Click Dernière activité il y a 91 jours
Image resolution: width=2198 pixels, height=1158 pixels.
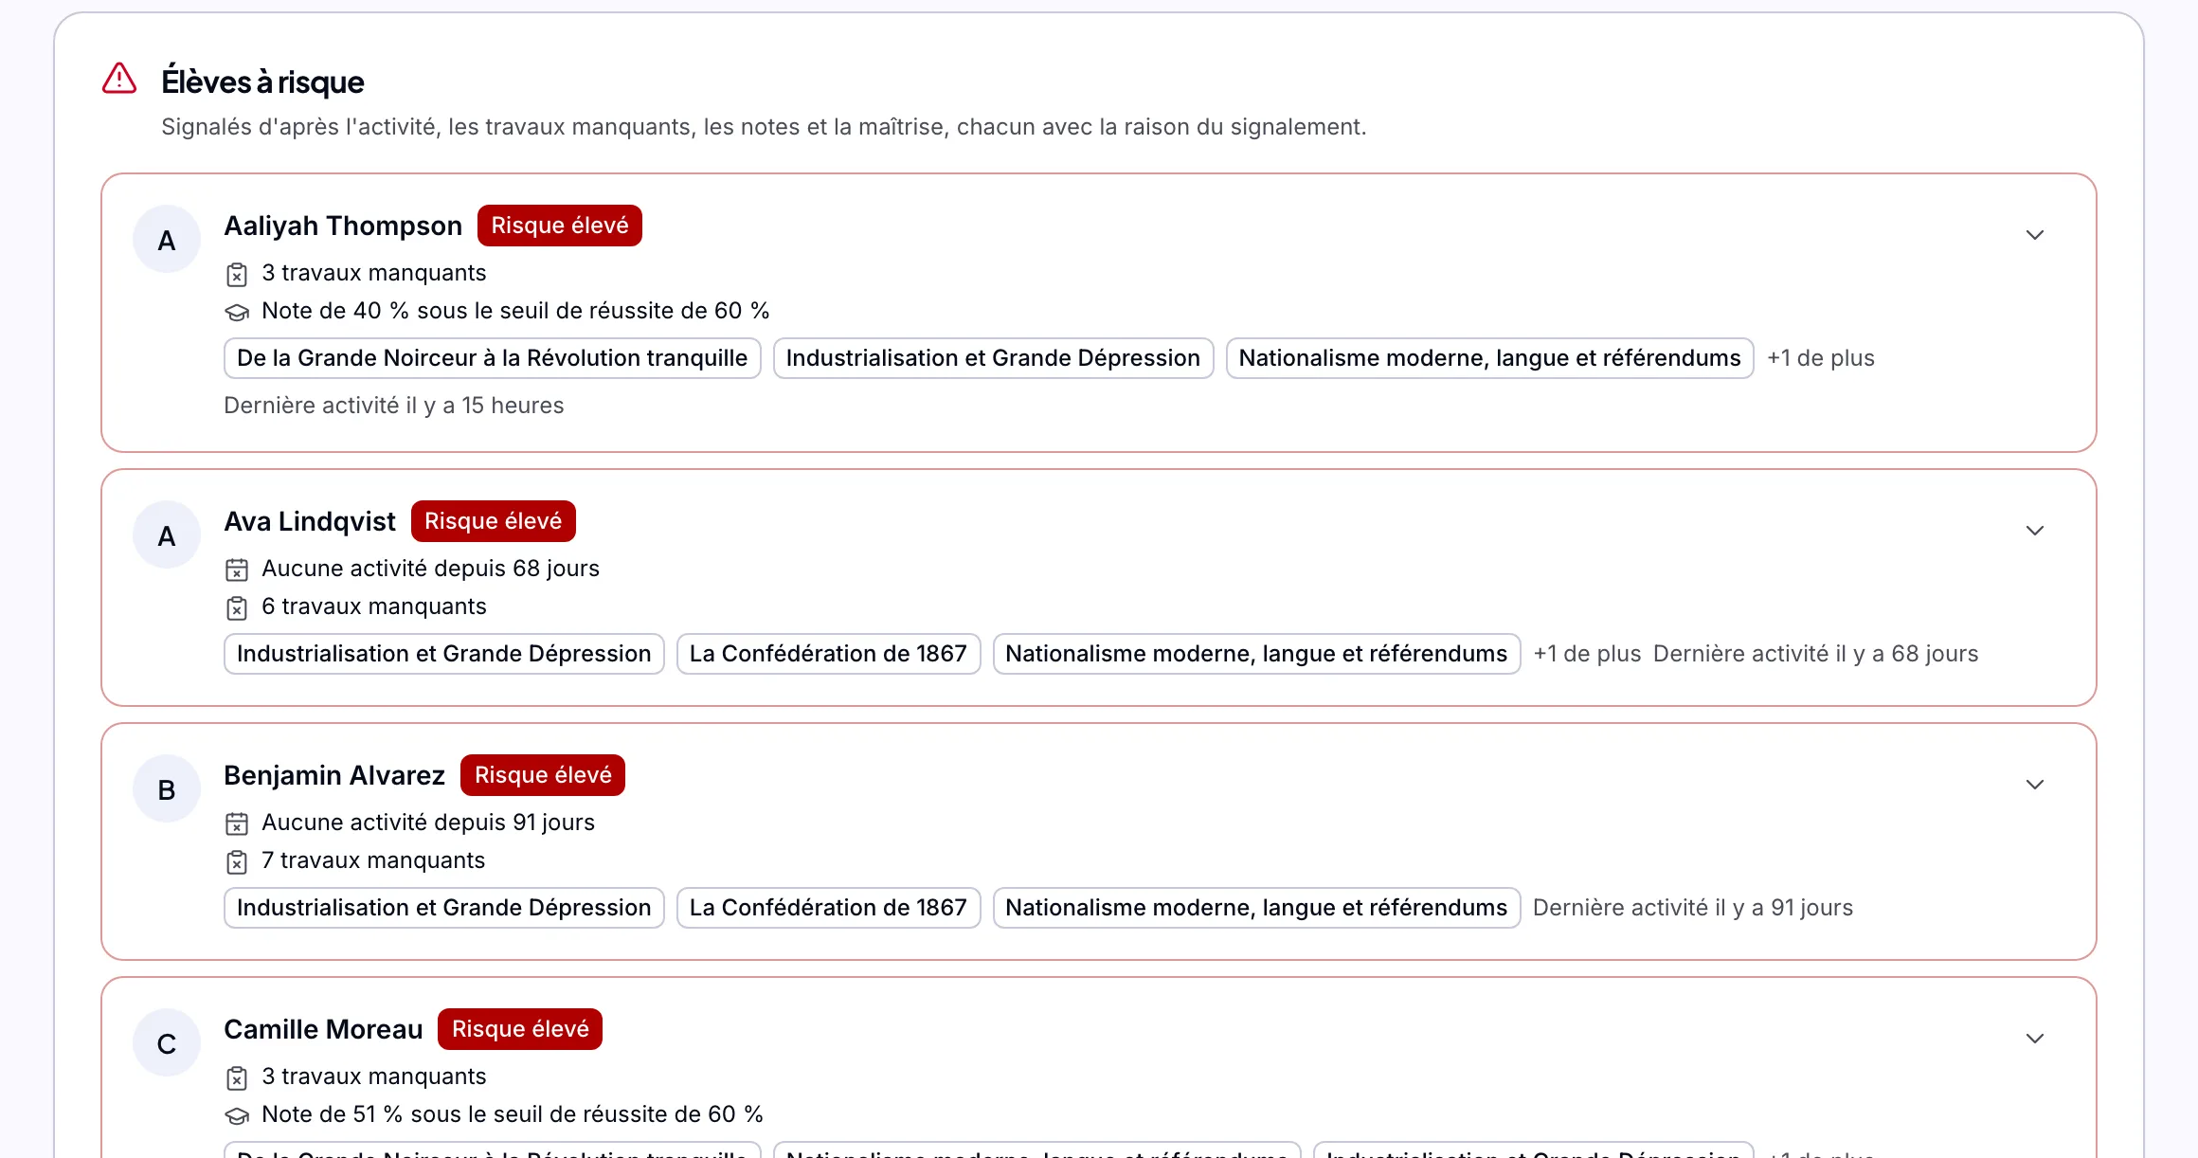[x=1693, y=908]
